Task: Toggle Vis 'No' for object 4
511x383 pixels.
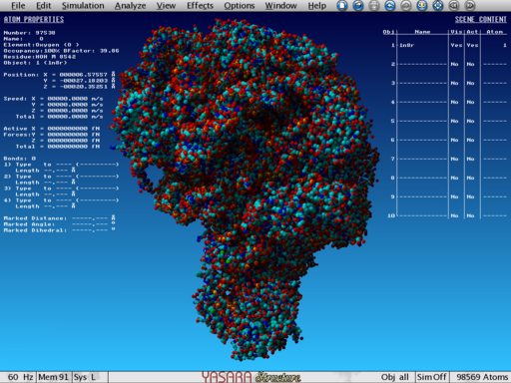Action: click(454, 102)
